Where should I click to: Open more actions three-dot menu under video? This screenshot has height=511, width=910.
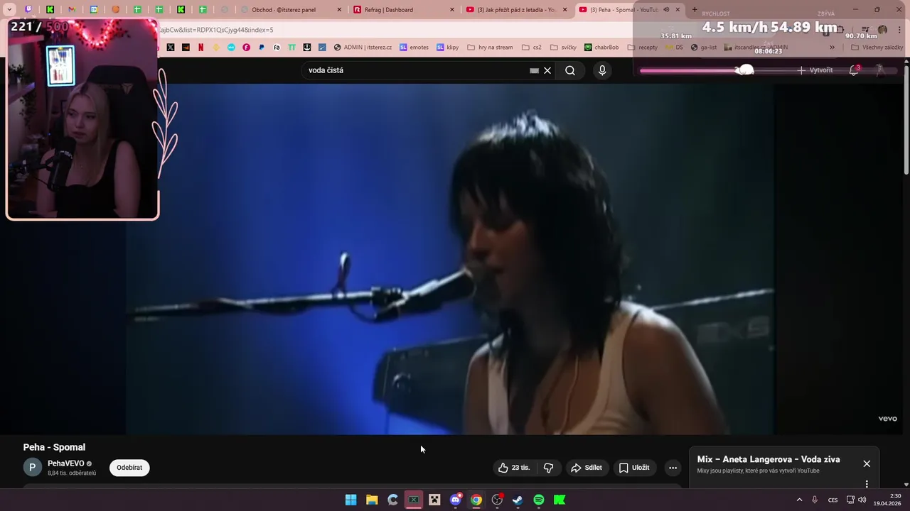(x=673, y=468)
